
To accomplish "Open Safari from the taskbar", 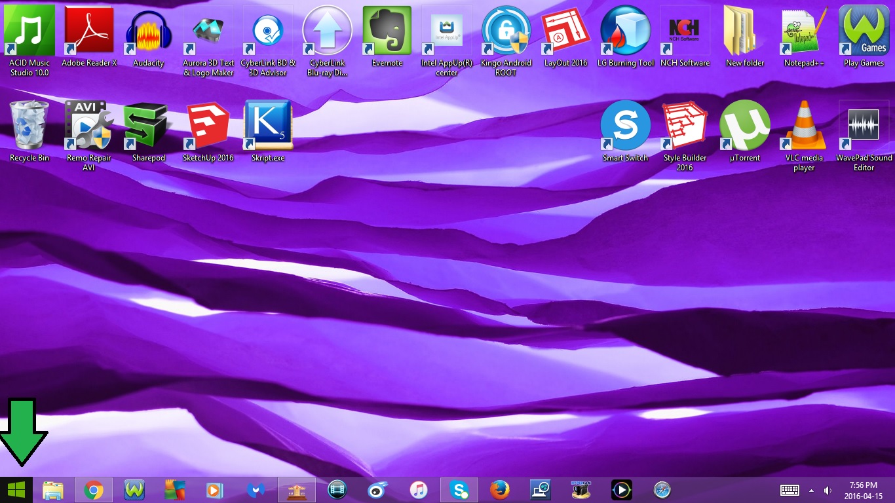I will (662, 490).
